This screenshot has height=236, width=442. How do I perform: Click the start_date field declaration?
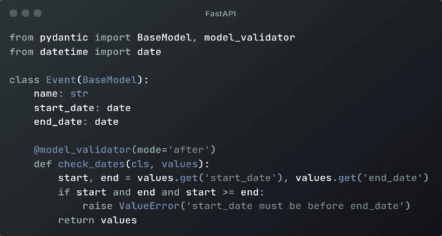pyautogui.click(x=82, y=108)
